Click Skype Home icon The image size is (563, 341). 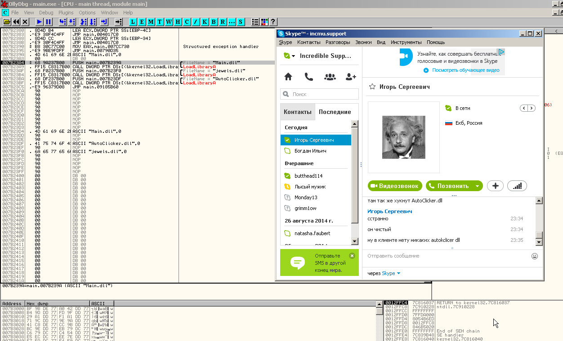click(x=288, y=77)
